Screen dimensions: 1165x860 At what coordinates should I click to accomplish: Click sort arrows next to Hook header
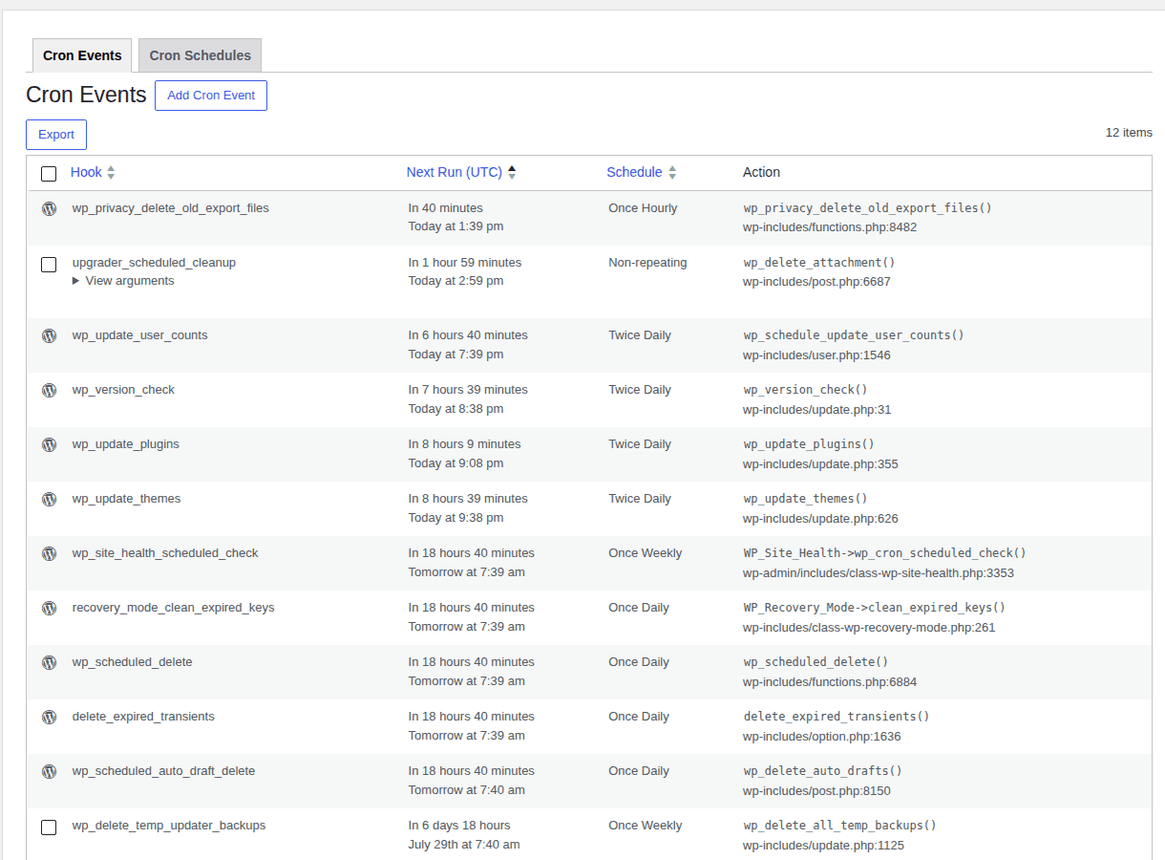point(111,173)
